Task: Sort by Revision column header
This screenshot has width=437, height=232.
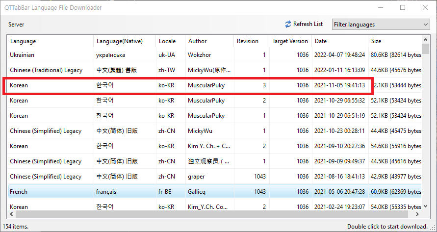Action: (x=252, y=41)
